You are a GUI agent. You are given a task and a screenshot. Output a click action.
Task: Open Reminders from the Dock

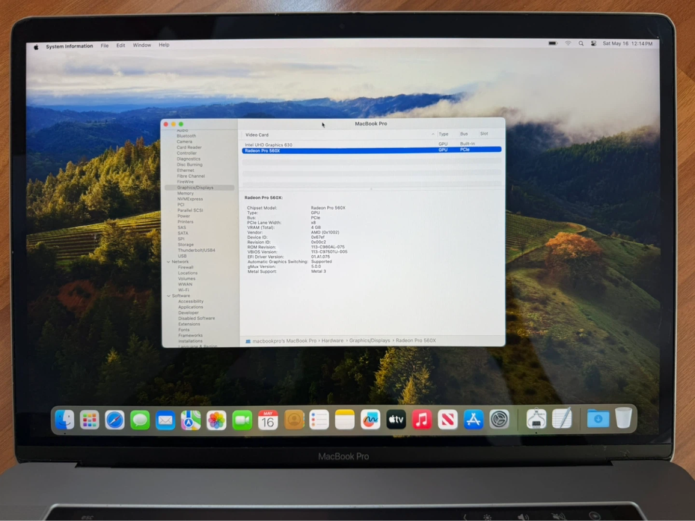point(319,420)
